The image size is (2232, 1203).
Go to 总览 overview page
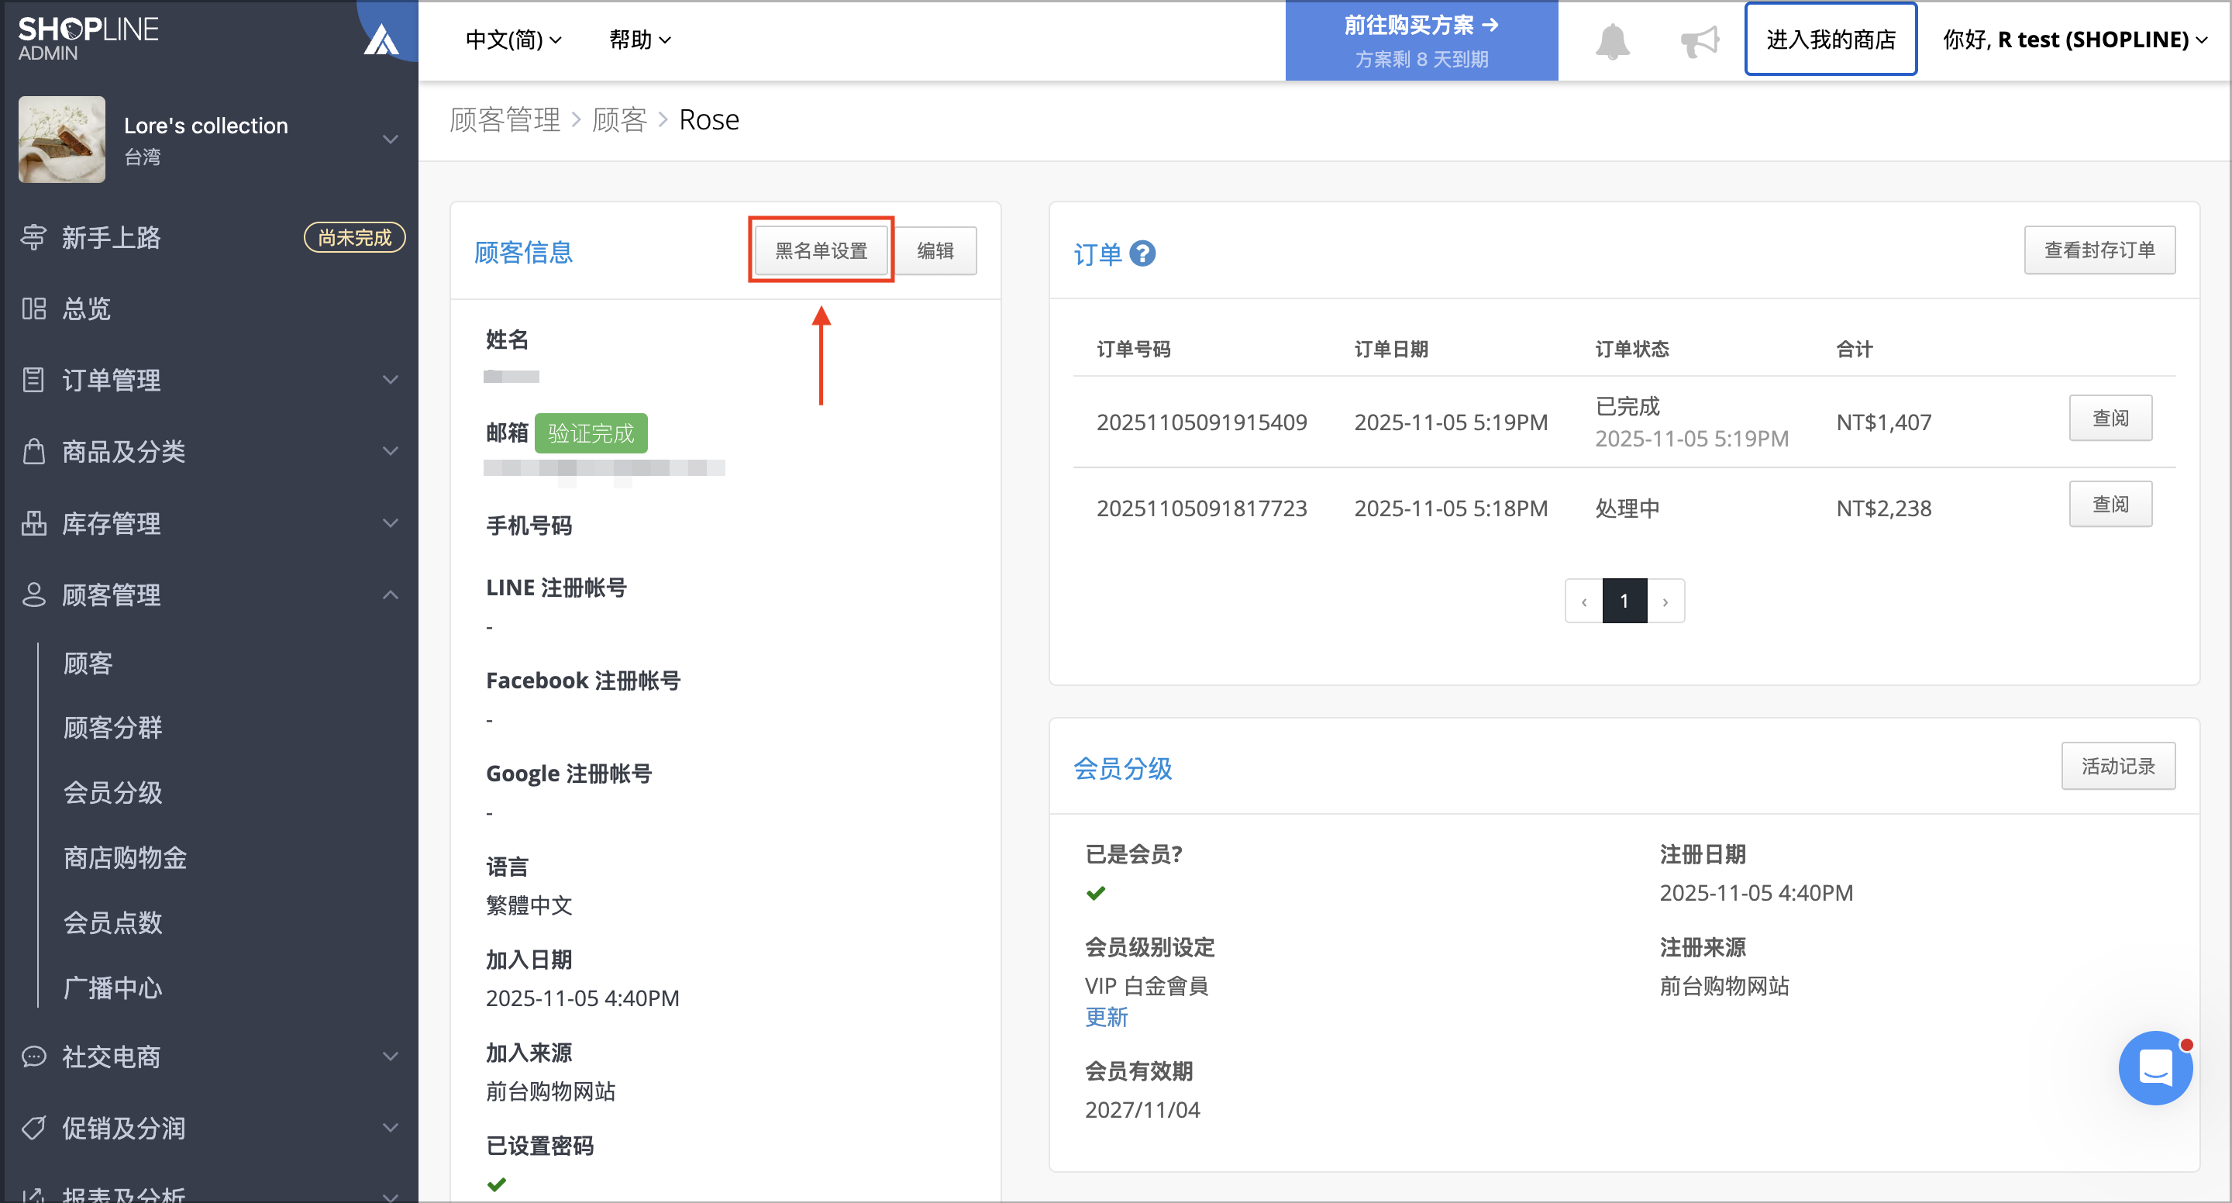pyautogui.click(x=86, y=309)
